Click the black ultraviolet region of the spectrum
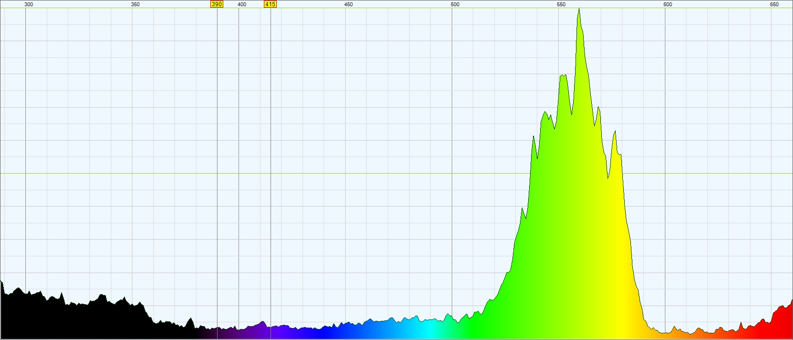793x340 pixels. [72, 320]
